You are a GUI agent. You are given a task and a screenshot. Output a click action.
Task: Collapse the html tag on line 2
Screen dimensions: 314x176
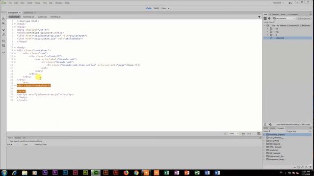tap(15, 24)
